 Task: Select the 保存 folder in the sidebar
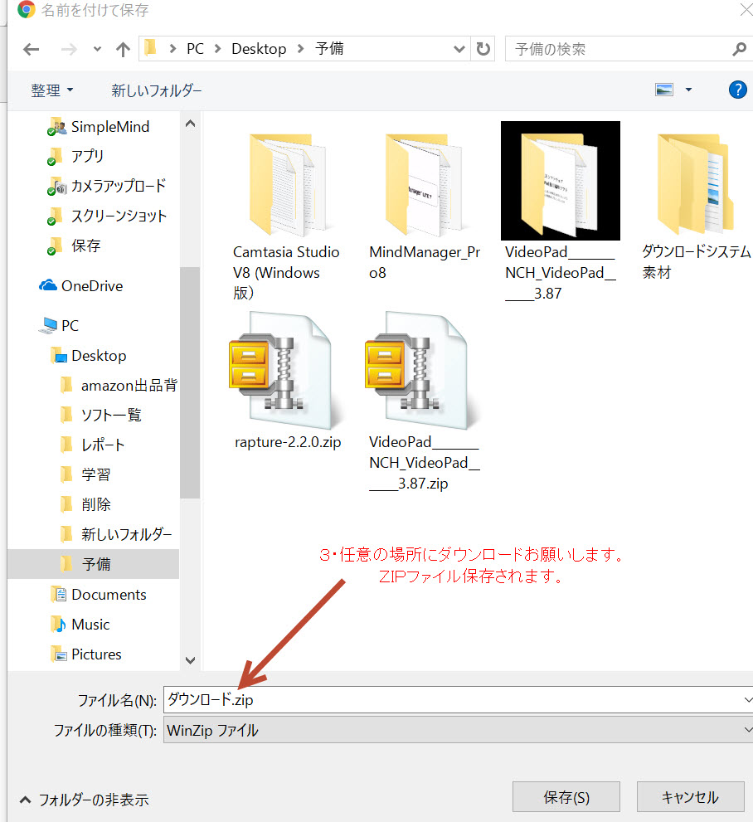[85, 246]
